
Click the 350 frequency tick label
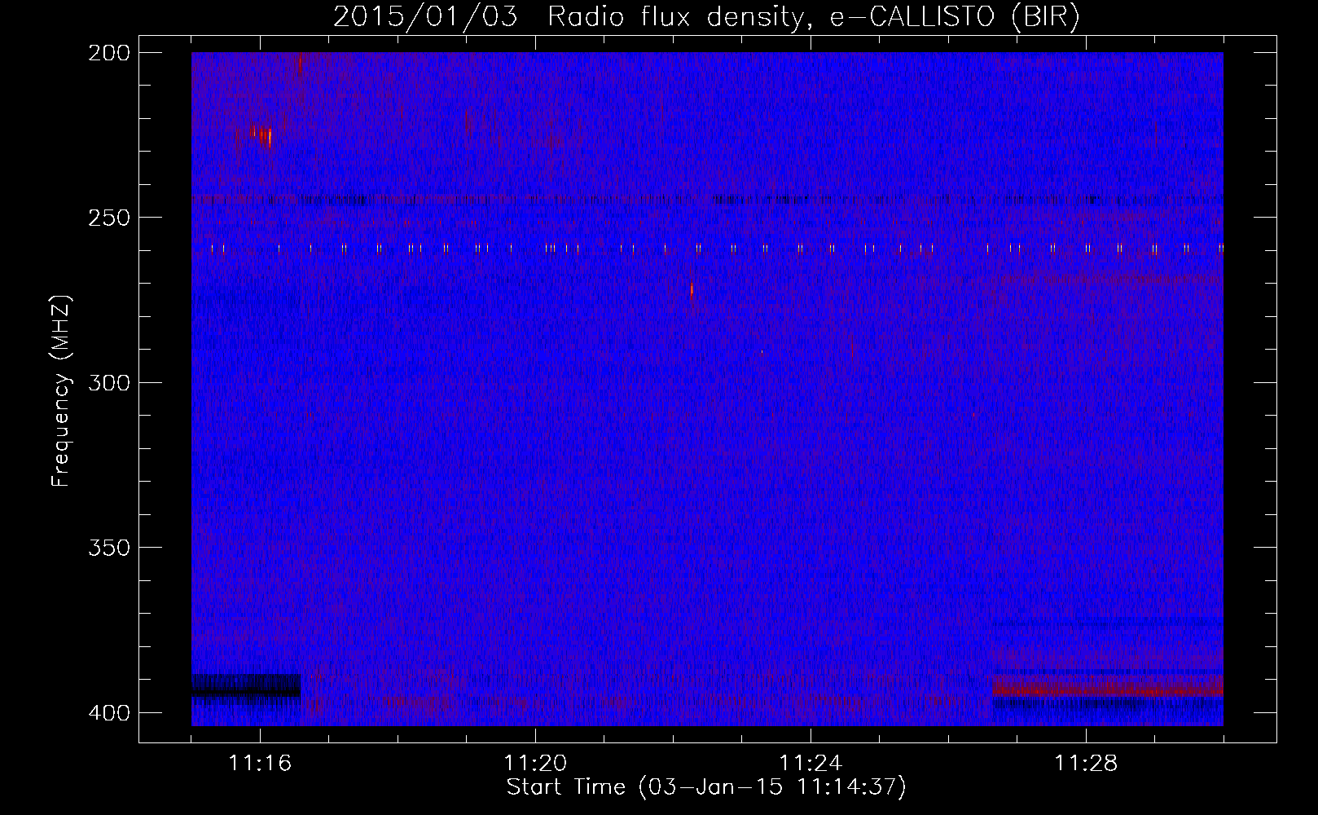coord(108,548)
